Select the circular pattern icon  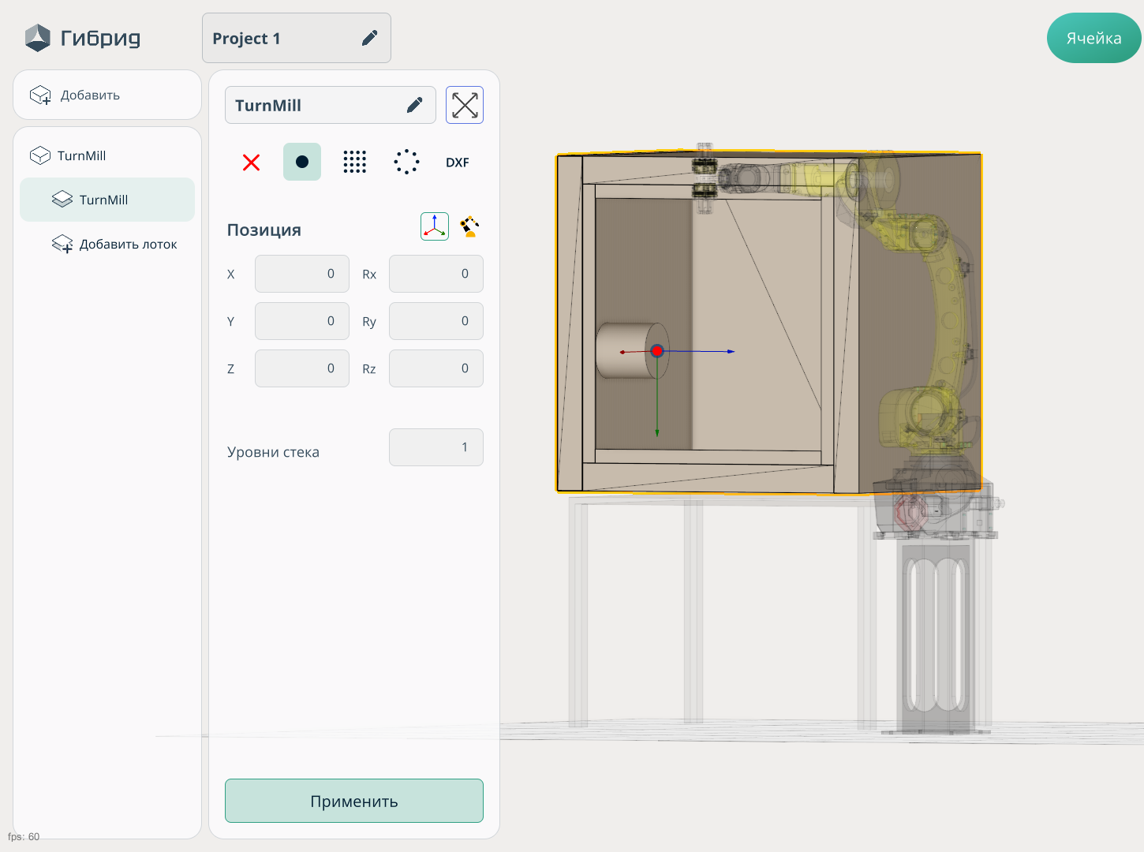point(406,163)
